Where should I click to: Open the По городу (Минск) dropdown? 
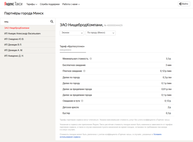pyautogui.click(x=100, y=33)
